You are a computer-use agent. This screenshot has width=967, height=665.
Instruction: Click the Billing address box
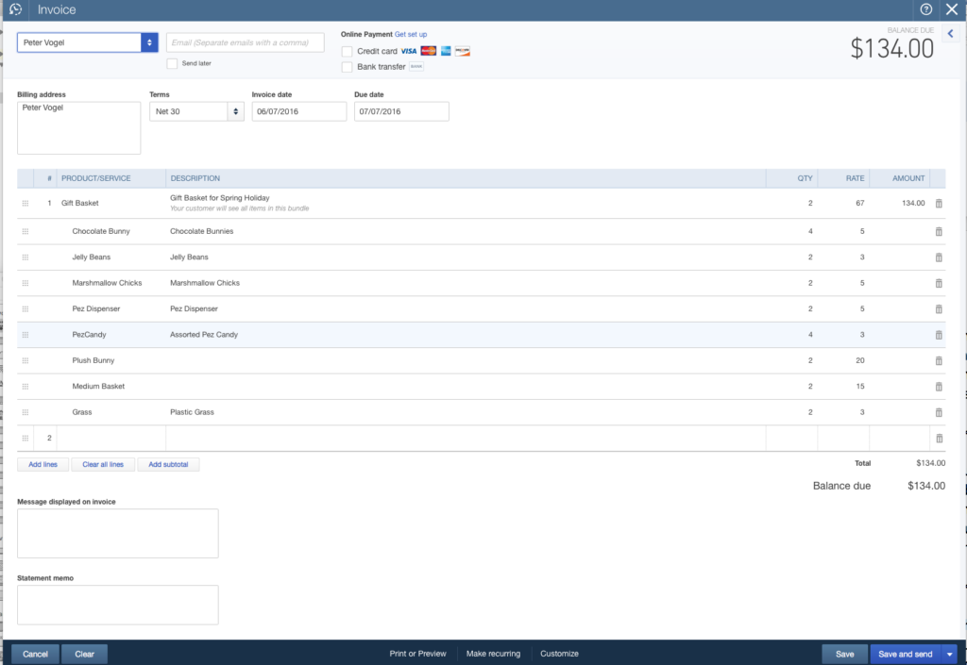click(79, 128)
